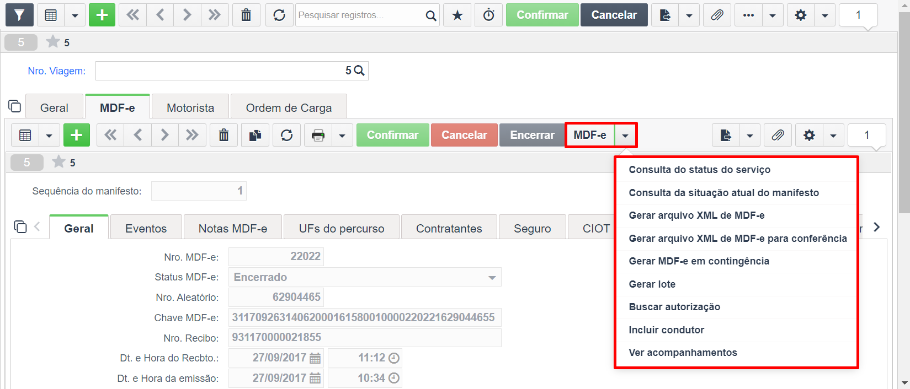Refresh records in top toolbar
This screenshot has height=389, width=910.
pos(279,15)
